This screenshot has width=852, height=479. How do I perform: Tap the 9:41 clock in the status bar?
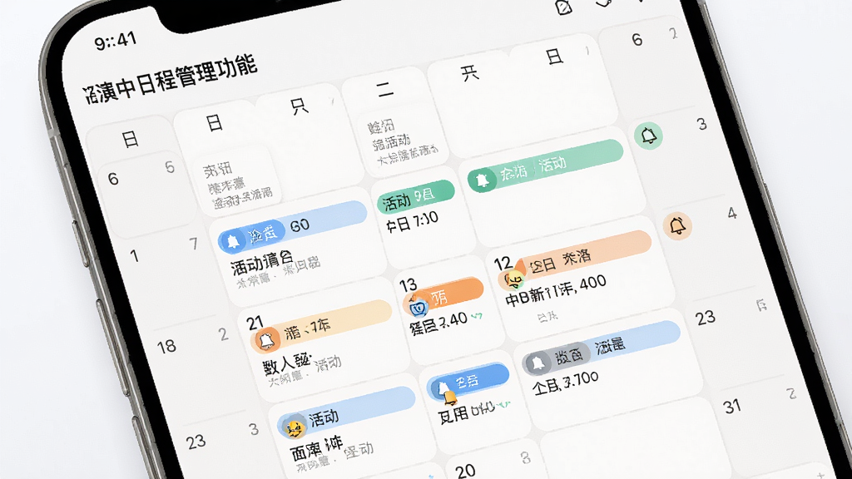(x=115, y=41)
